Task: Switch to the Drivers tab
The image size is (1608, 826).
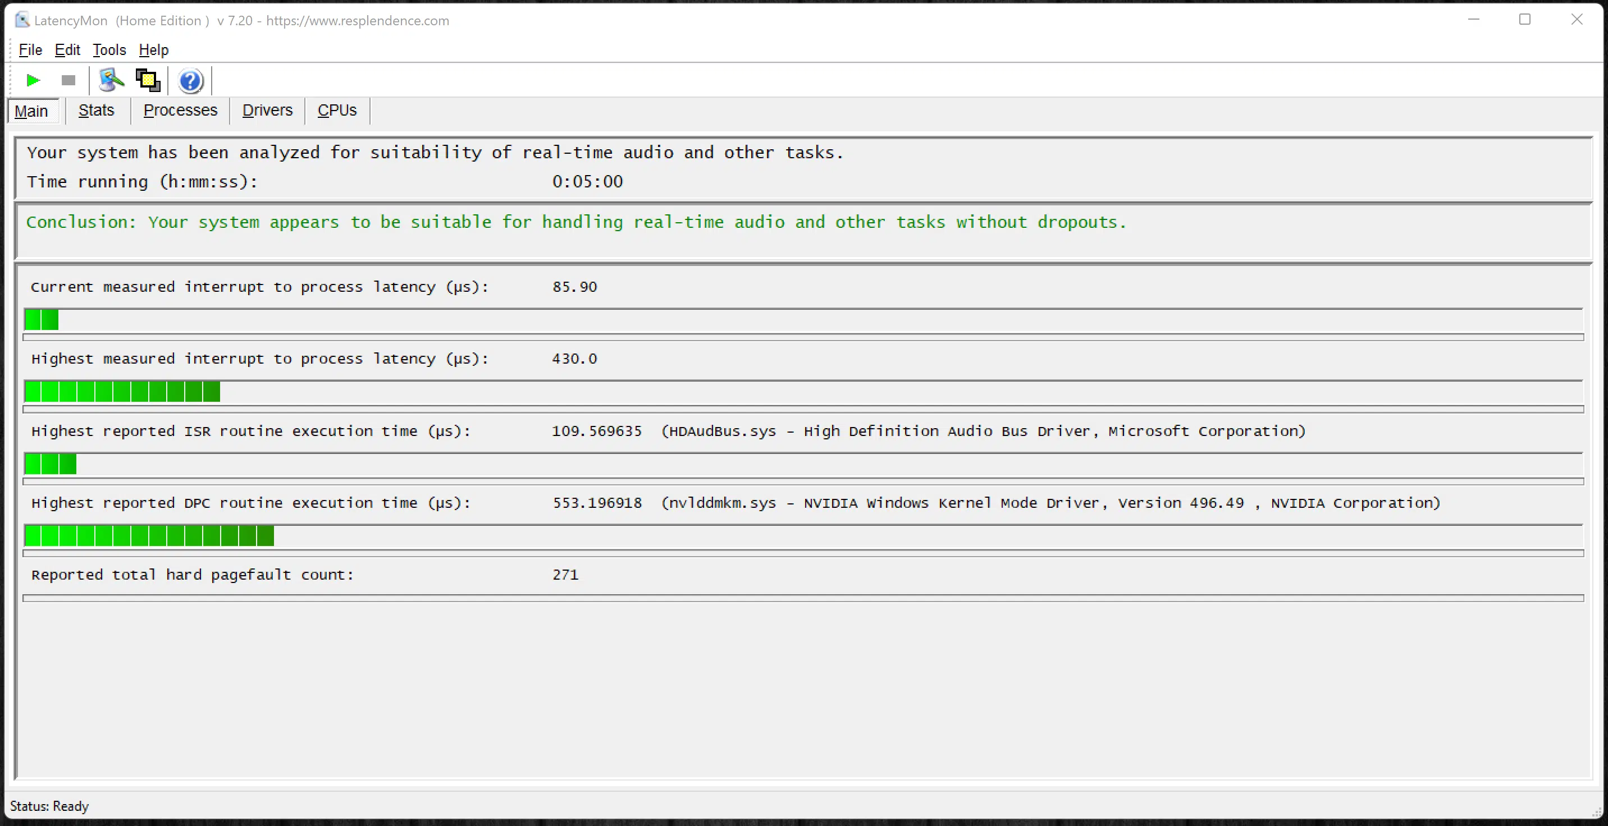Action: 267,111
